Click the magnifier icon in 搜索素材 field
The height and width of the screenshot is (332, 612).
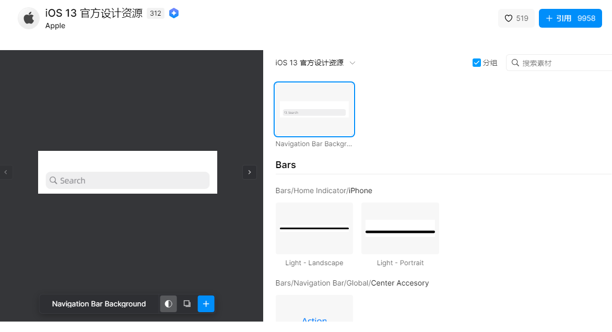click(515, 63)
